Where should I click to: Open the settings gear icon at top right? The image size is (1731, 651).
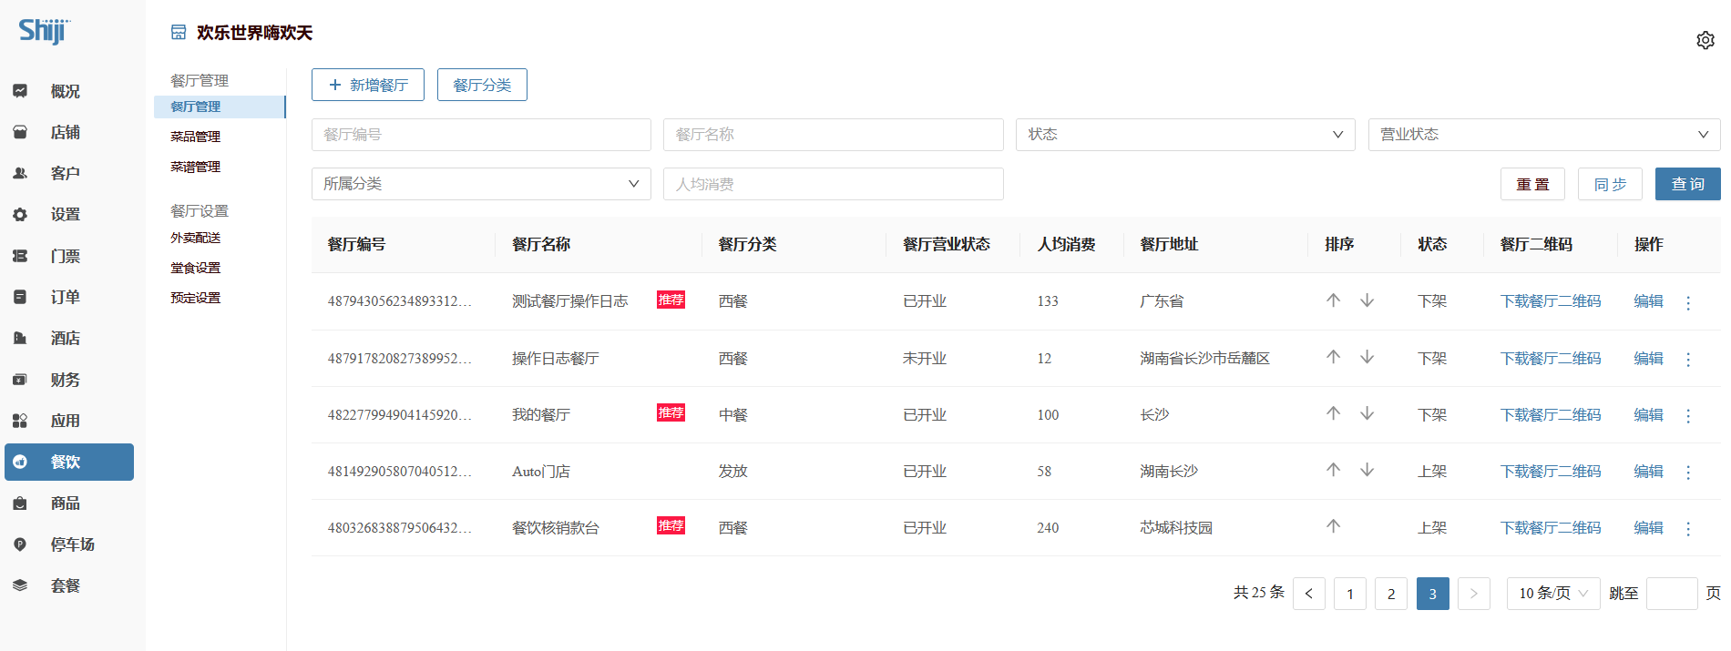[x=1705, y=40]
